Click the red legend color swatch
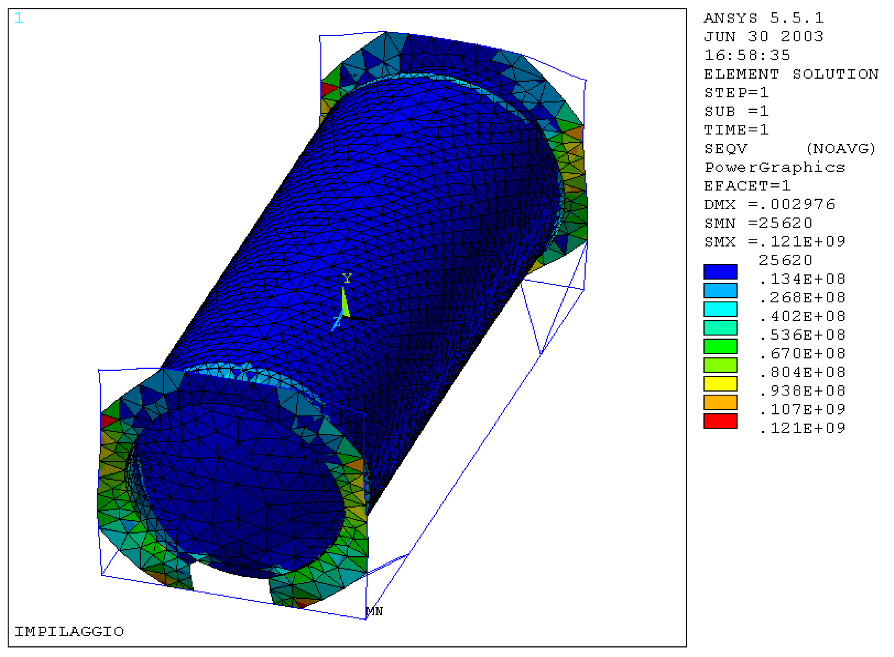Image resolution: width=894 pixels, height=657 pixels. (720, 421)
